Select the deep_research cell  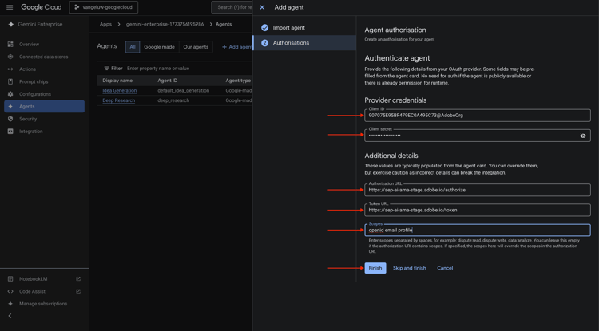point(173,100)
